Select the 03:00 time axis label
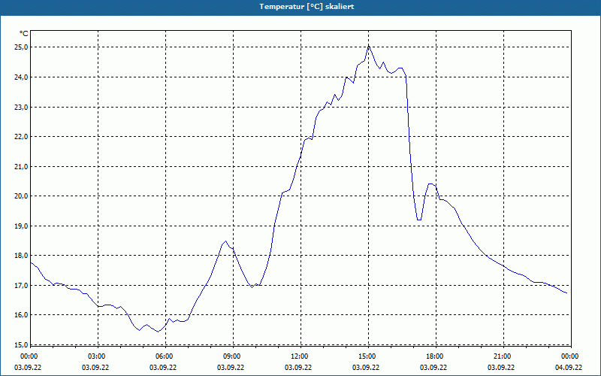 (x=97, y=356)
